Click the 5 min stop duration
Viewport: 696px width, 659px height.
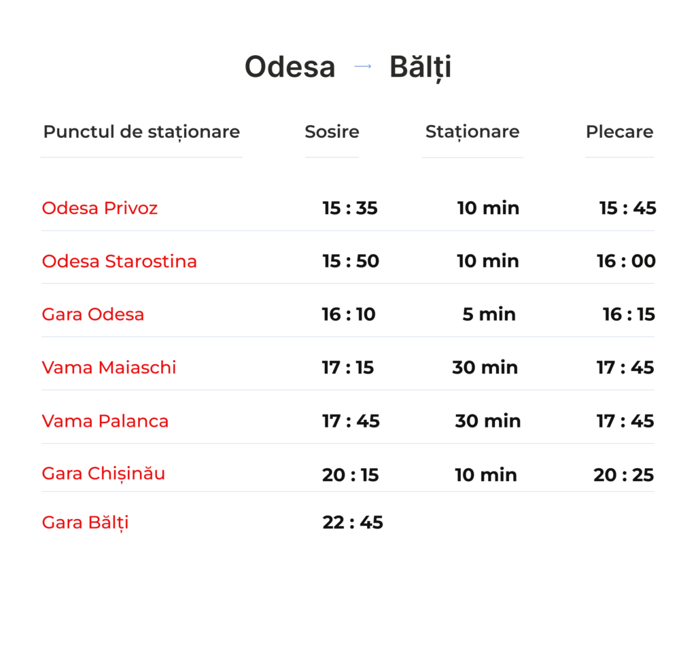pyautogui.click(x=489, y=315)
